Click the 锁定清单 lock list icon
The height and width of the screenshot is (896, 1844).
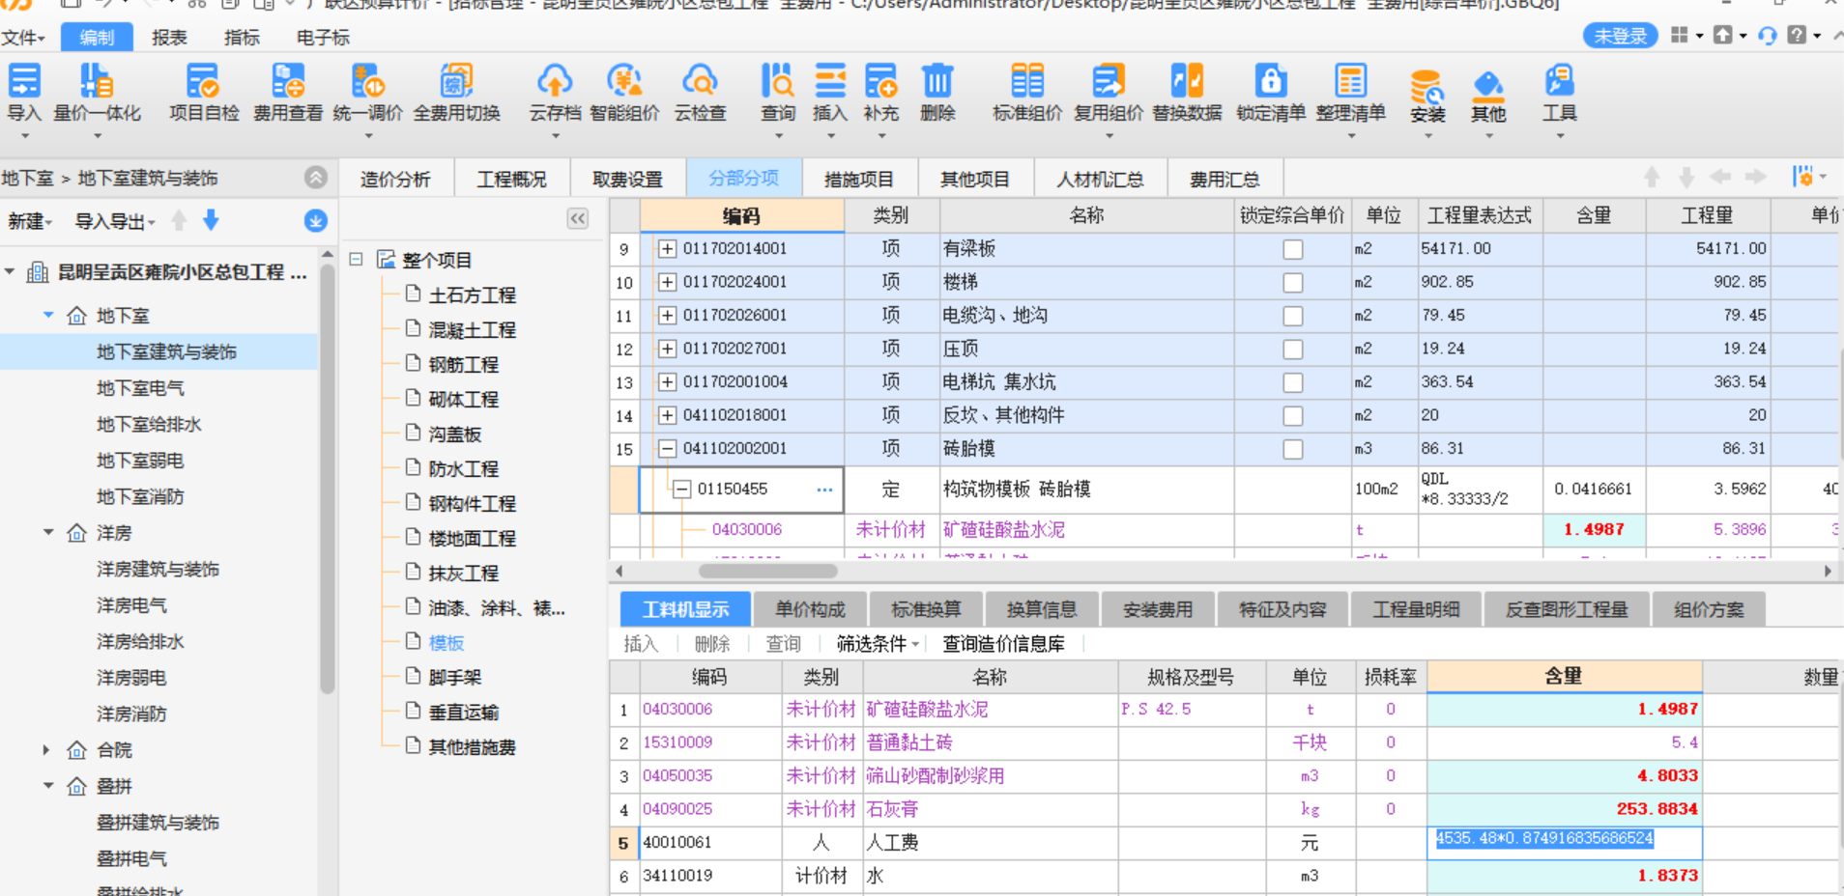point(1271,81)
